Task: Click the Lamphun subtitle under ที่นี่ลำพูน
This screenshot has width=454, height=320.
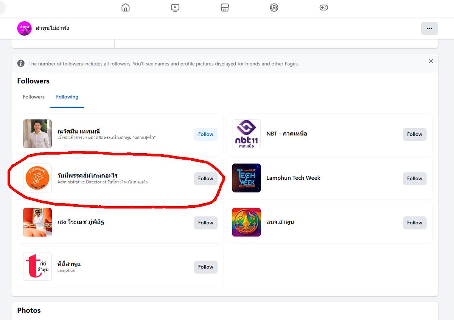Action: (66, 270)
